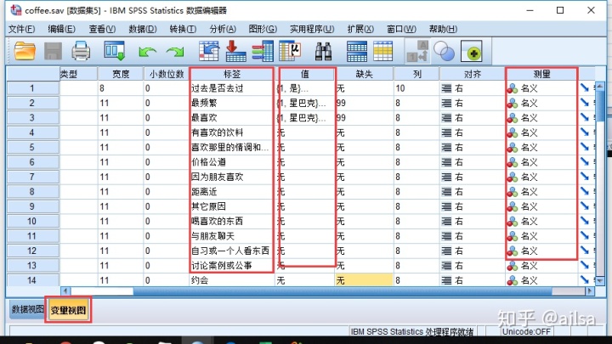Screen dimensions: 612x344
Task: Click the Go to variable icon with red arrow
Action: [x=235, y=51]
